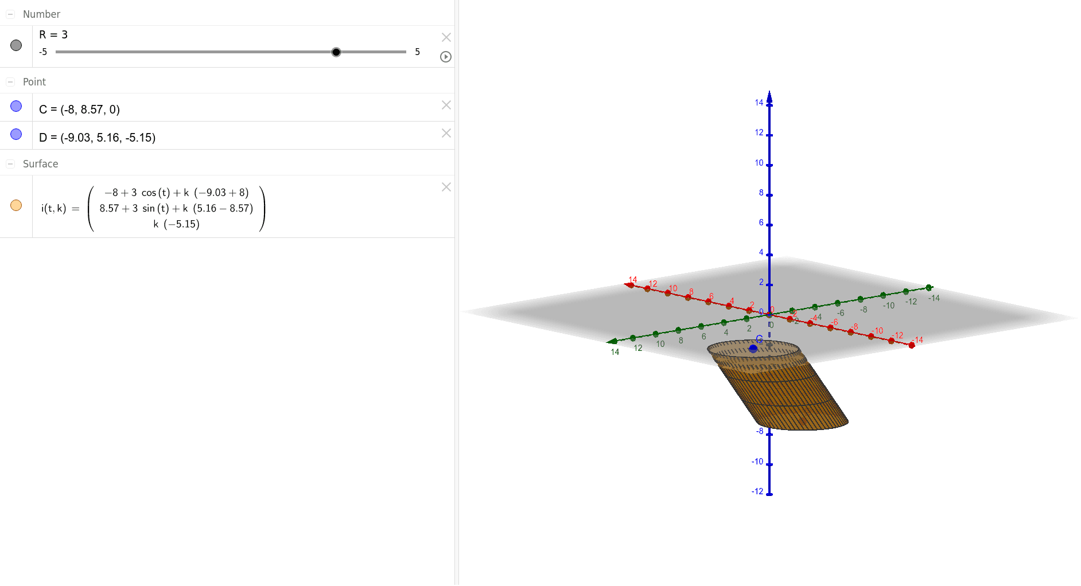Remove surface i(t,k) via its X icon

pos(445,187)
